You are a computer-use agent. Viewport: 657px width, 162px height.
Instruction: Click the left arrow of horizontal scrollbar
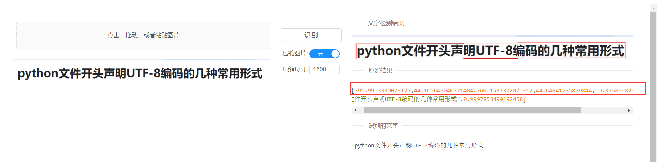coord(355,110)
